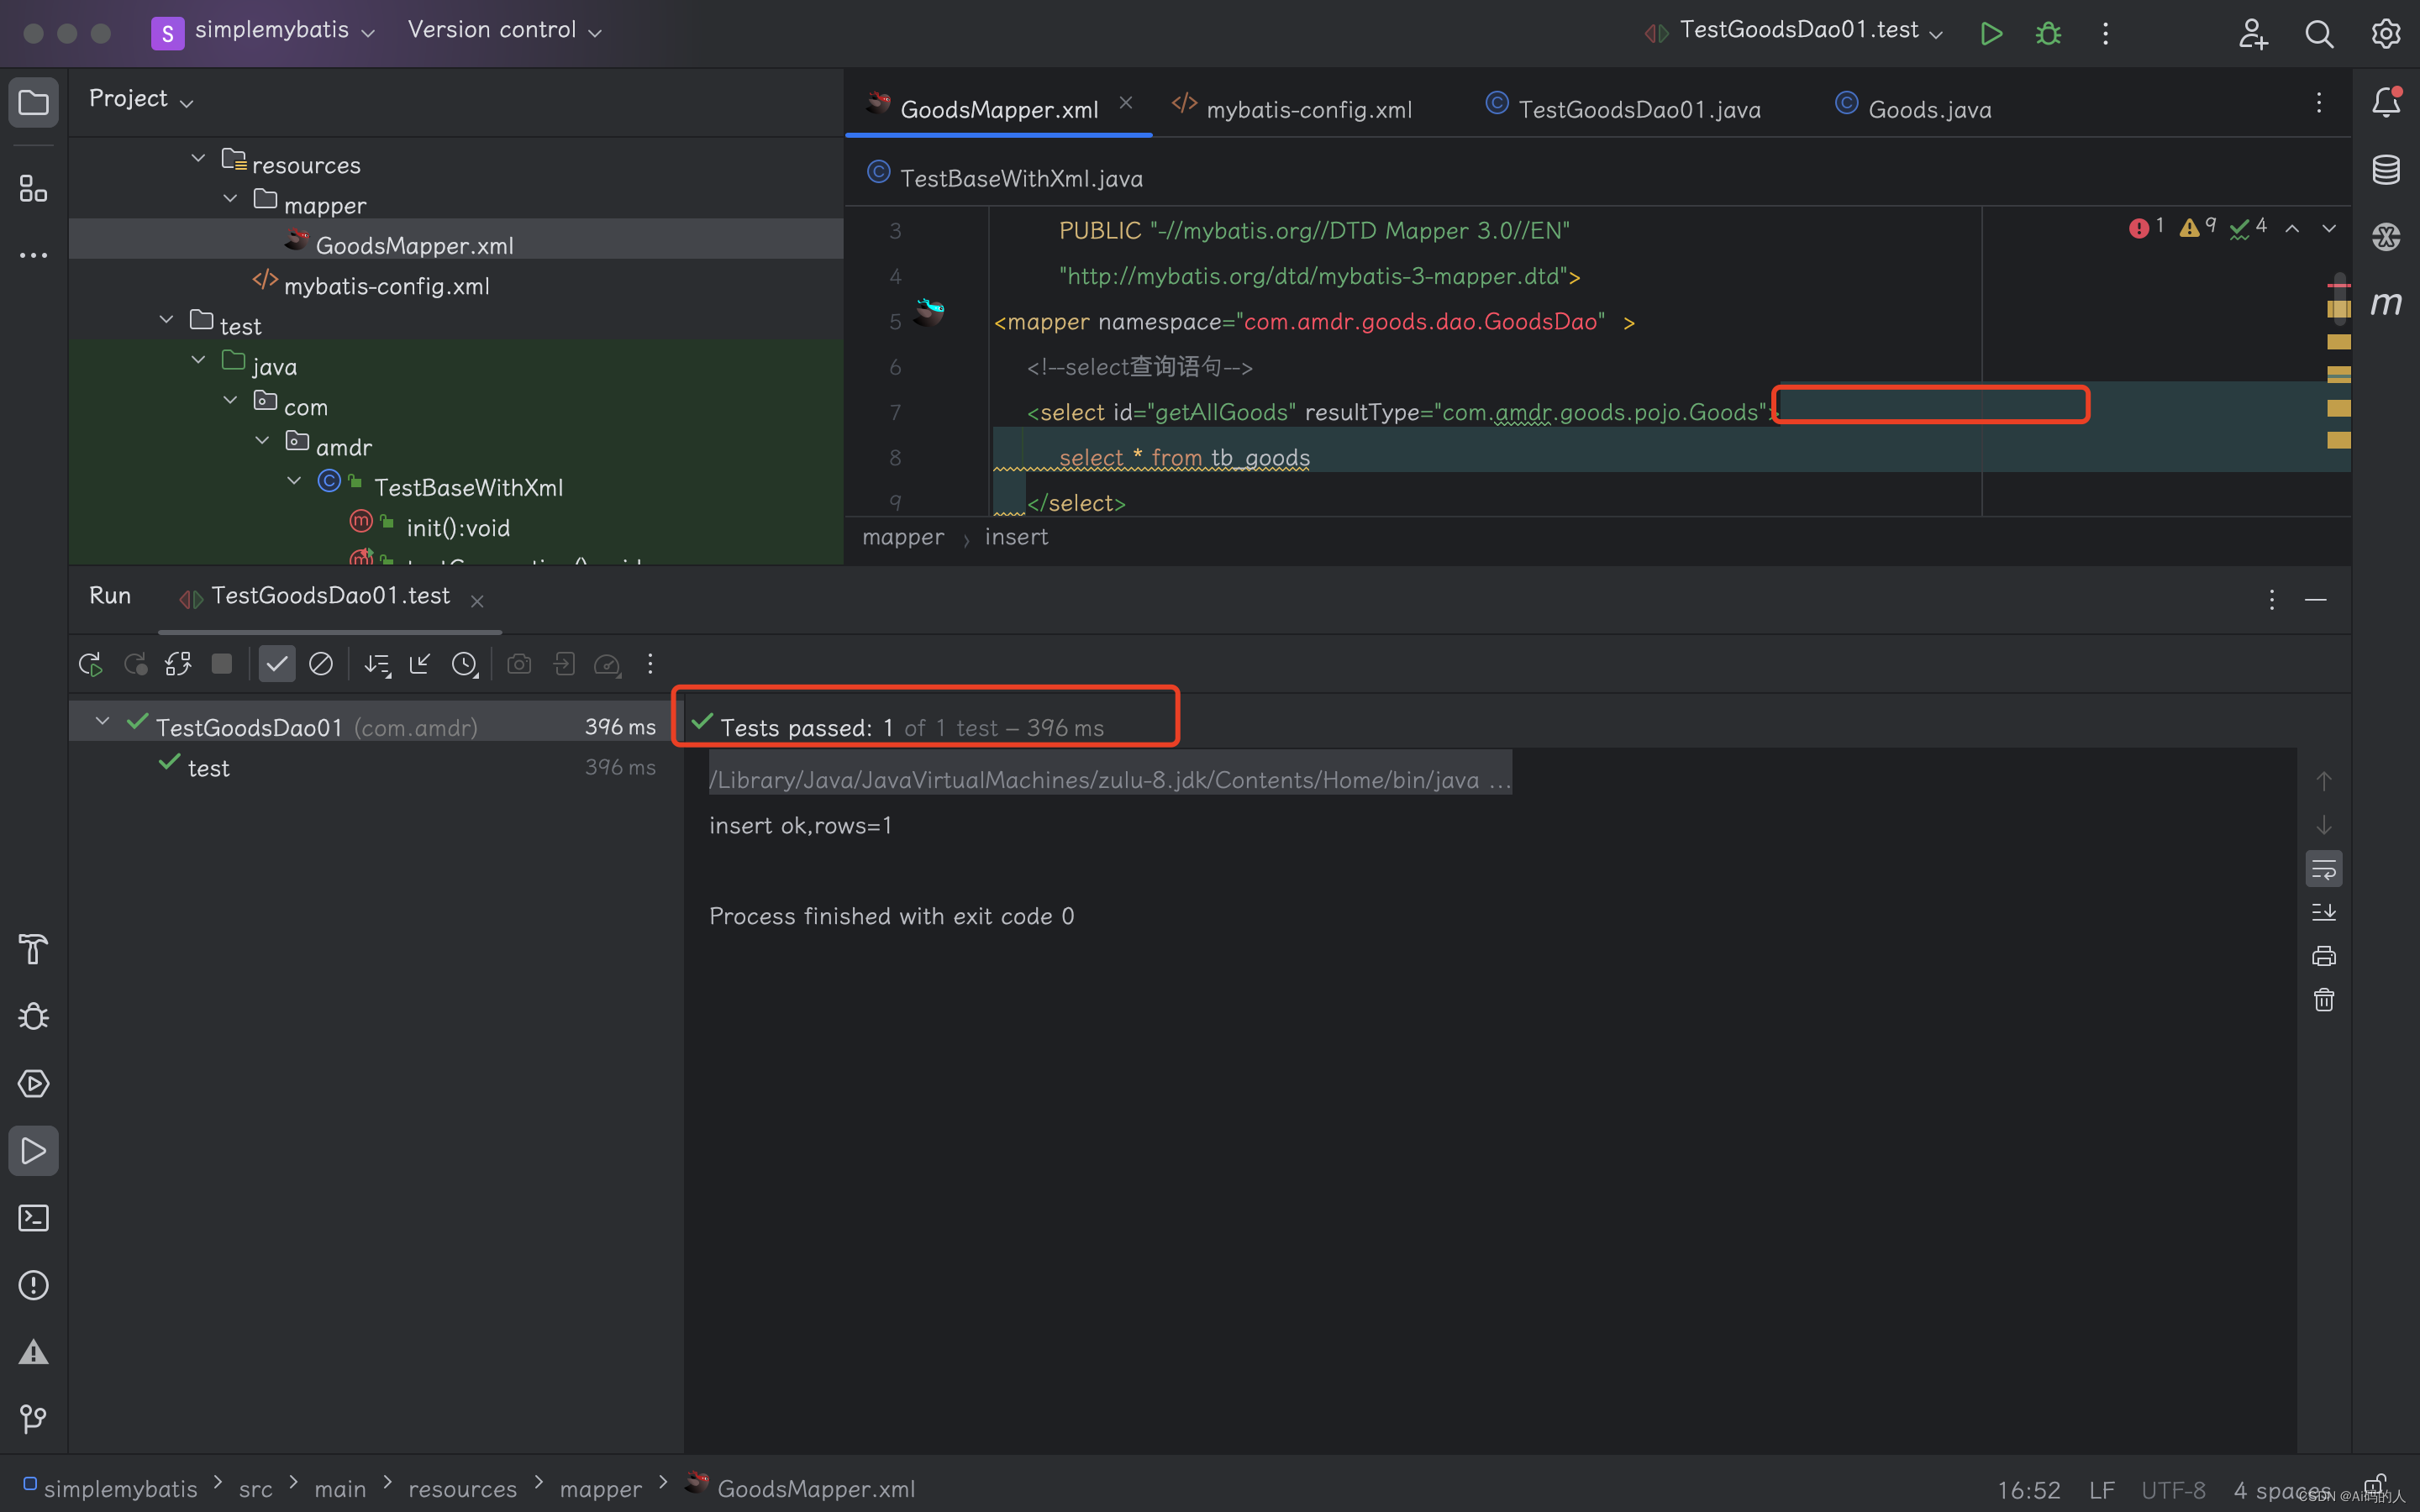
Task: Switch to the mybatis-config.xml editor tab
Action: [x=1309, y=109]
